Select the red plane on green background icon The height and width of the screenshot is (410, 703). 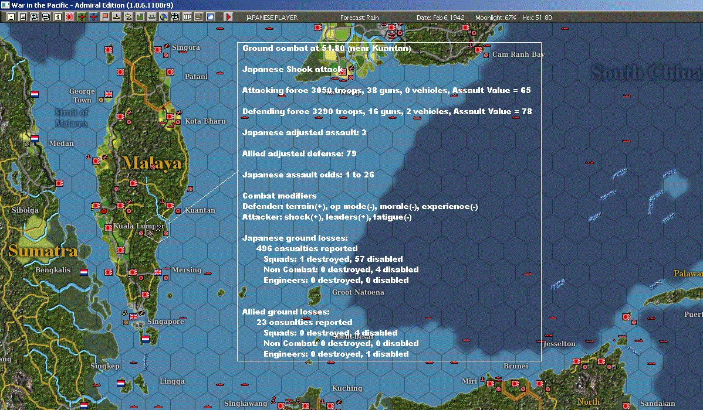pyautogui.click(x=81, y=17)
